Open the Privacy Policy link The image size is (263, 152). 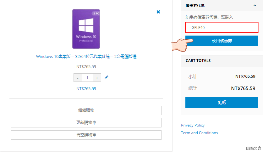[x=193, y=125]
